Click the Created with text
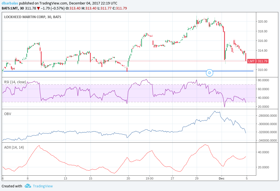 [x=12, y=186]
